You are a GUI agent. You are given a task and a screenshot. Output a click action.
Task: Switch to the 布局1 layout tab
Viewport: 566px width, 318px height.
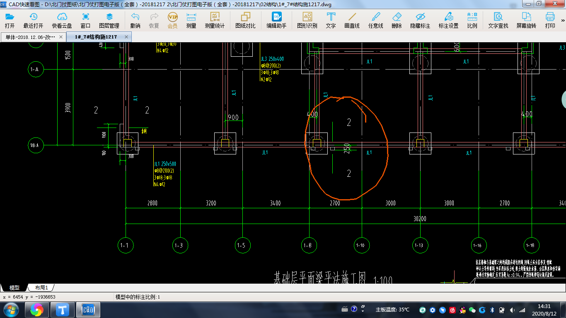tap(41, 287)
